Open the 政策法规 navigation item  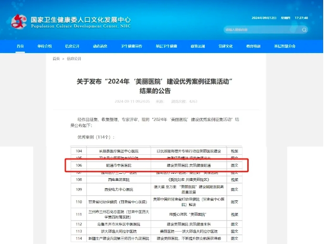[198, 46]
